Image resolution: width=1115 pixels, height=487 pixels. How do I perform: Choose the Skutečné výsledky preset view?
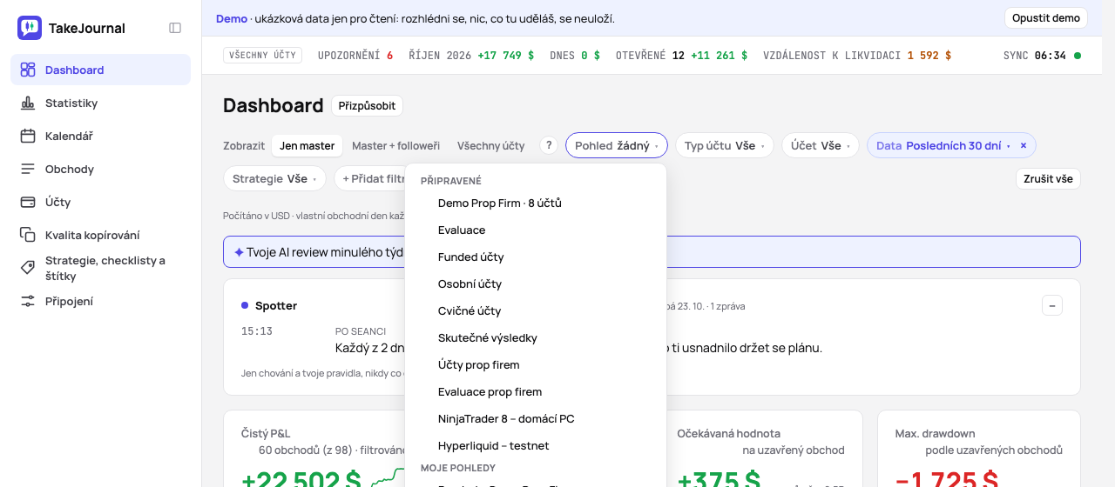(x=536, y=337)
